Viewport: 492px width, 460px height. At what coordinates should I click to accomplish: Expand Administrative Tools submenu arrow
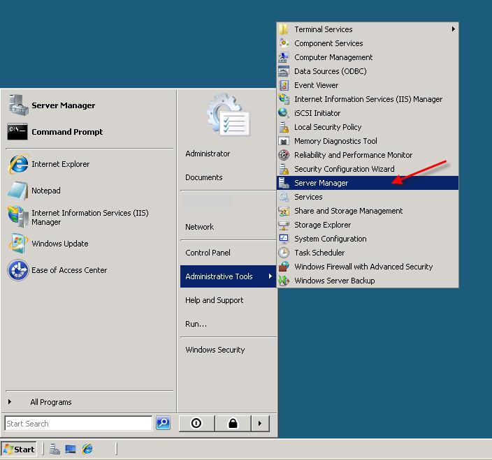[x=270, y=276]
